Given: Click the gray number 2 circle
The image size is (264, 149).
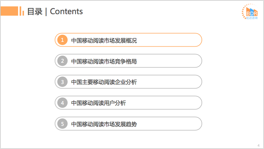Looking at the screenshot, I should [62, 61].
